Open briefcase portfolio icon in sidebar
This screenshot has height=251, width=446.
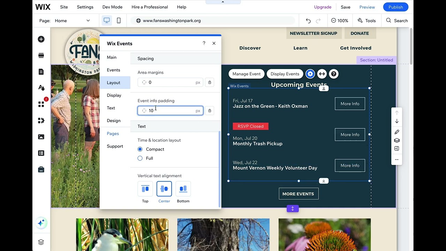(41, 169)
